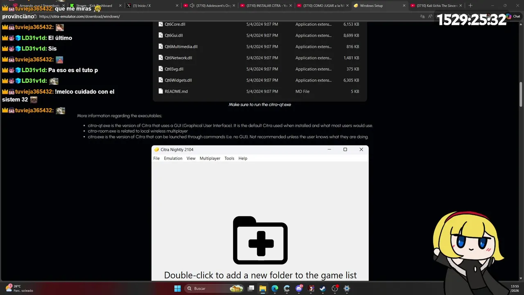Click the 'El último' chat message

tap(60, 38)
